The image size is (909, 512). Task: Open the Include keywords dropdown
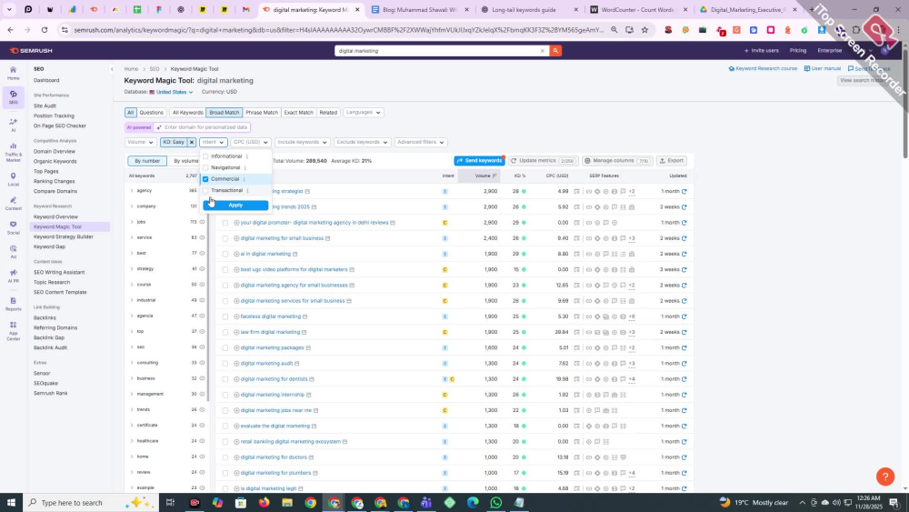click(302, 142)
